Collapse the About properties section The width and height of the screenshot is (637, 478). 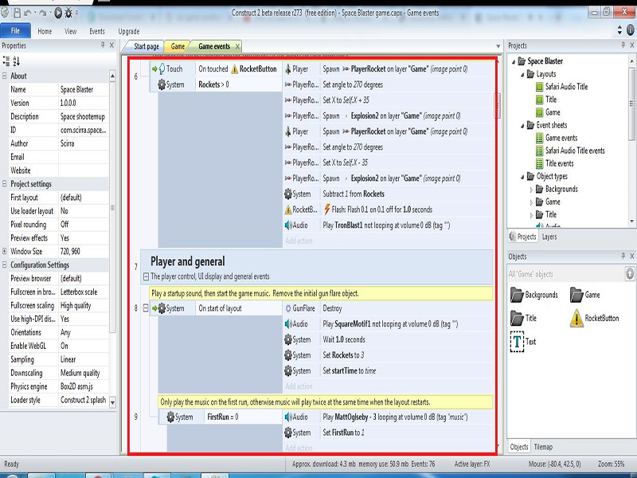[5, 76]
